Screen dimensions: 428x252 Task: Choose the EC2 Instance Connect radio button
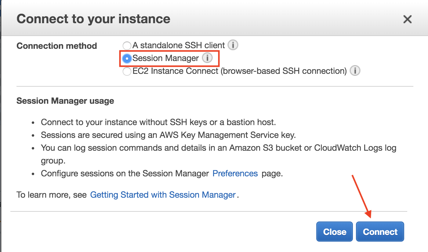click(x=127, y=71)
